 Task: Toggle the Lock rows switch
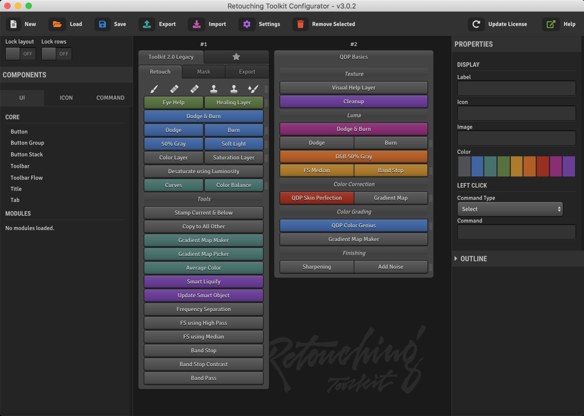[57, 54]
